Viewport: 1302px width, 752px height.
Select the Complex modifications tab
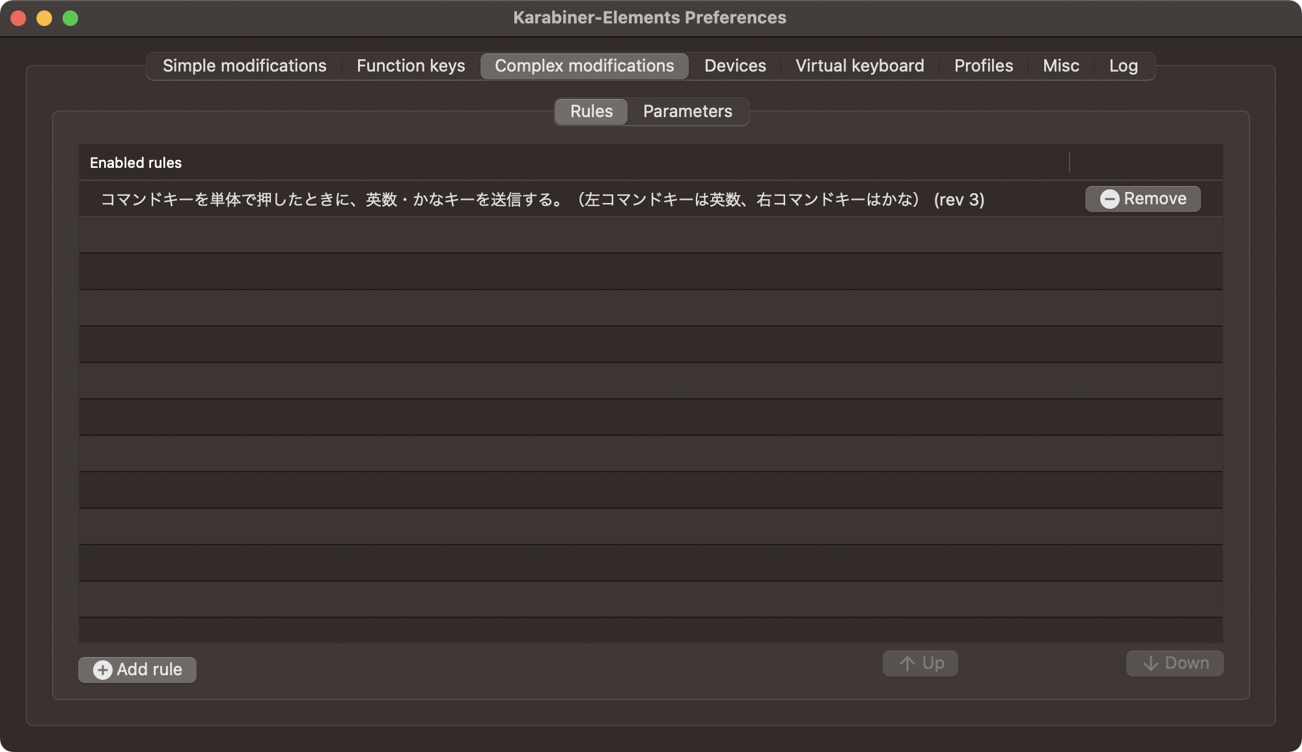coord(584,65)
